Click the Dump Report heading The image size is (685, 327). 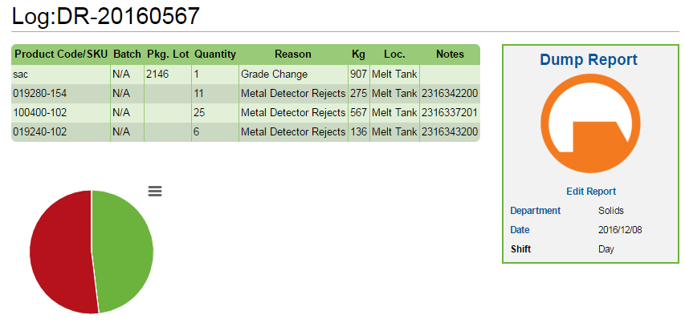[589, 60]
